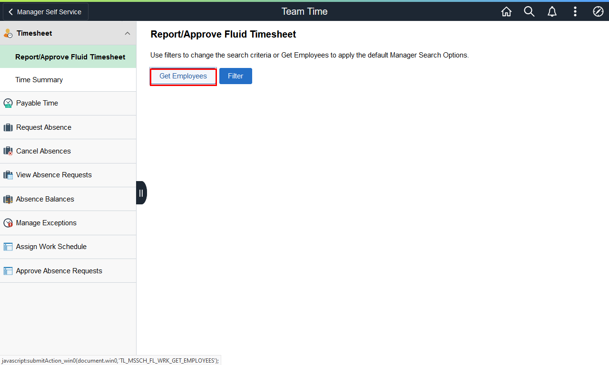Click the Cancel Absences suitcase icon

(8, 151)
